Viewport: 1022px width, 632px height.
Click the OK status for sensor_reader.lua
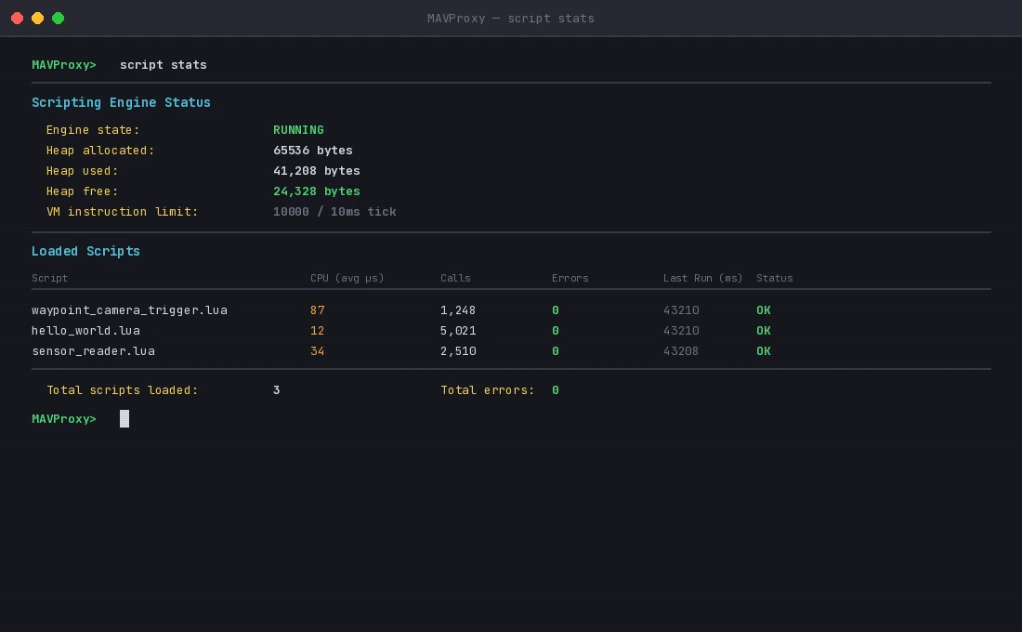(x=763, y=351)
